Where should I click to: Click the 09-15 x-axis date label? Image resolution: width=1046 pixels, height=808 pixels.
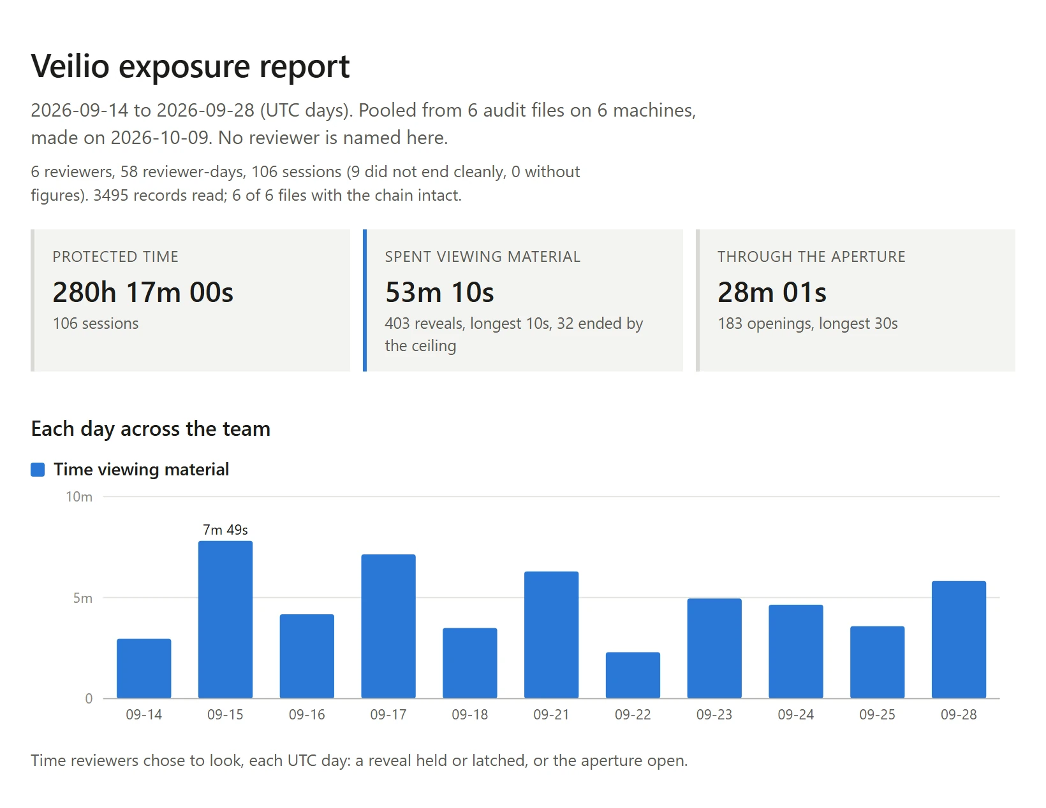[225, 715]
